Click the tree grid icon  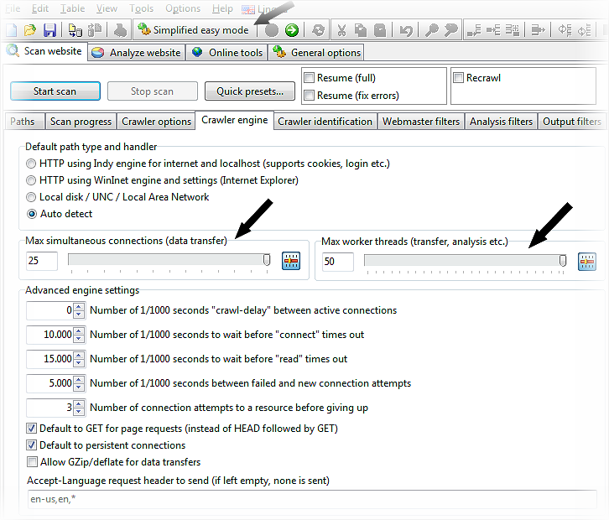tap(513, 30)
